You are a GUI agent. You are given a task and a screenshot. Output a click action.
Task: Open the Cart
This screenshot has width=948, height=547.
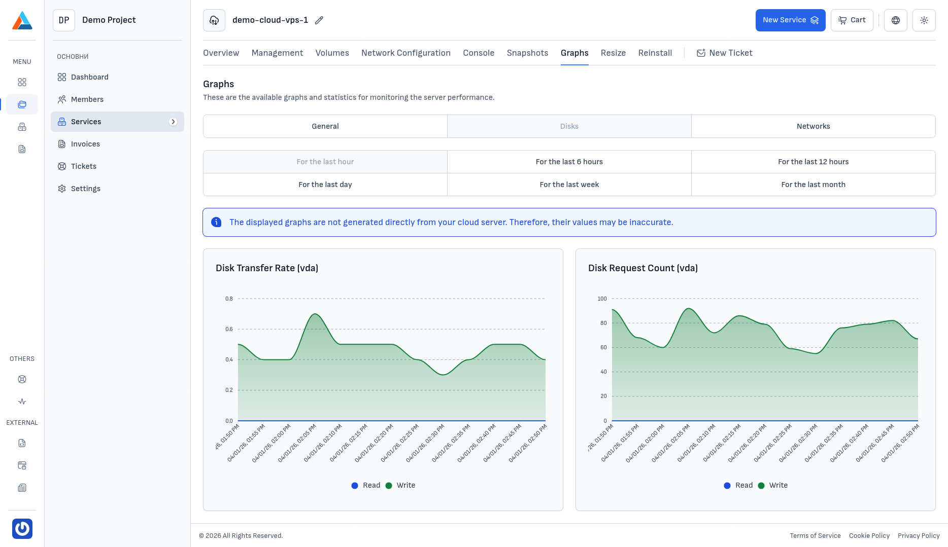[x=852, y=20]
